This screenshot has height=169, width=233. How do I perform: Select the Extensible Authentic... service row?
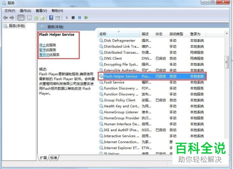pyautogui.click(x=151, y=70)
